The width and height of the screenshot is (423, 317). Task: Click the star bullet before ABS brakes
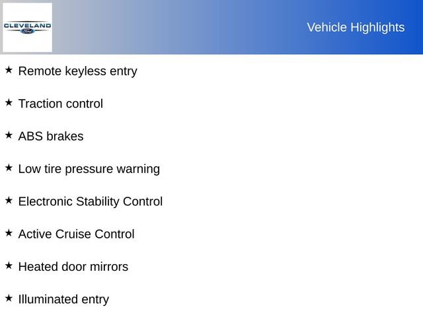[9, 135]
